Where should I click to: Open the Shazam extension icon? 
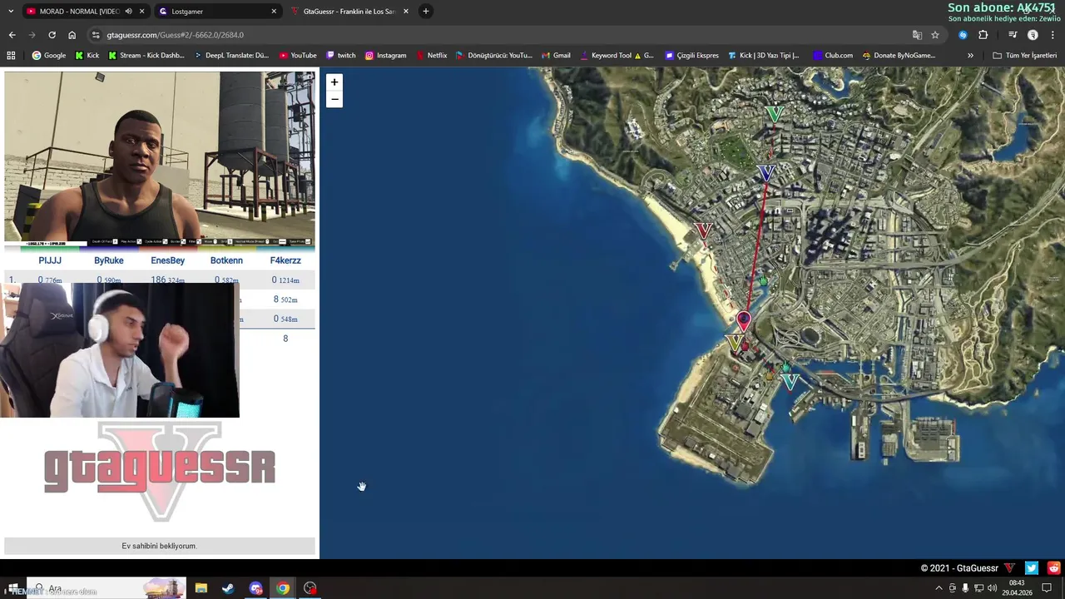pyautogui.click(x=963, y=35)
